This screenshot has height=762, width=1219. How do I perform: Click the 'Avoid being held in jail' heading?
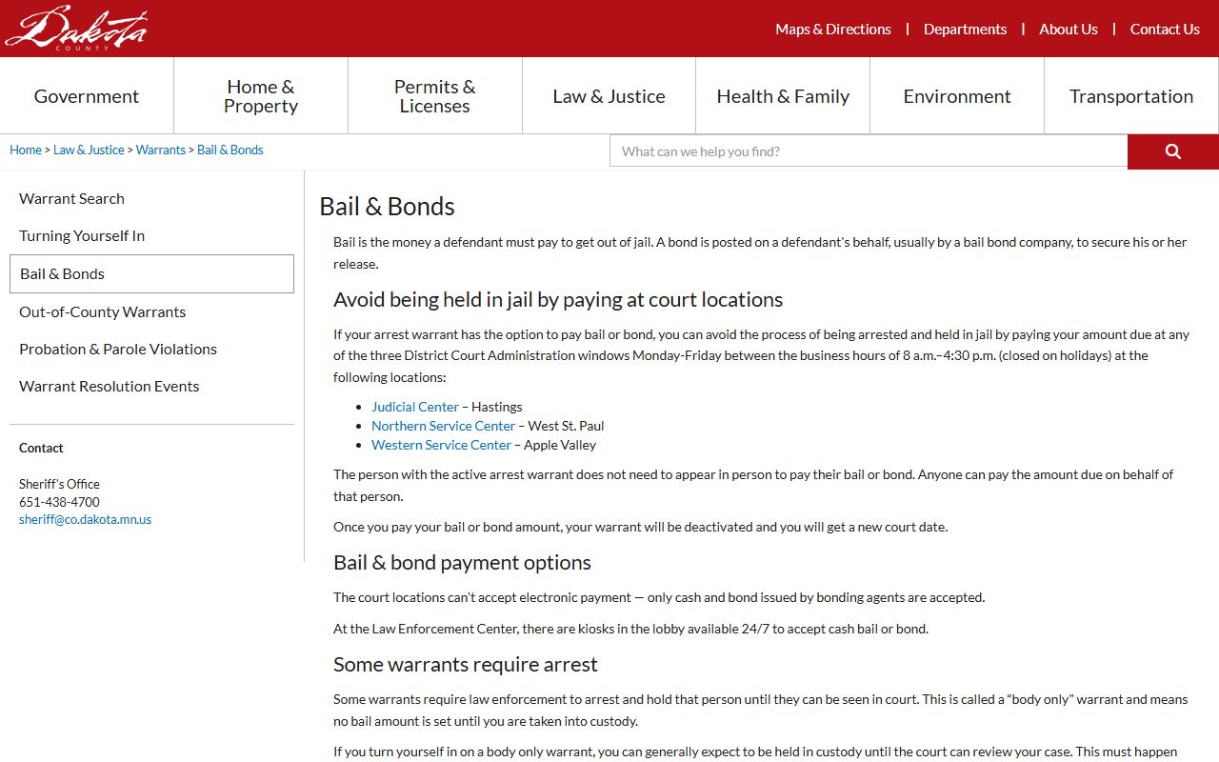click(558, 300)
